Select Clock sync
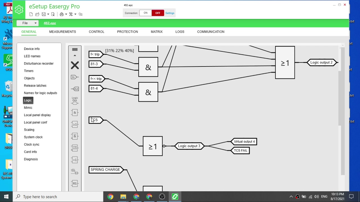The height and width of the screenshot is (202, 360). 31,144
